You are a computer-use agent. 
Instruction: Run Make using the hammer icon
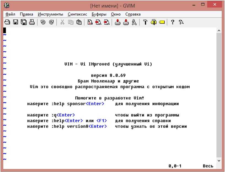click(x=145, y=22)
